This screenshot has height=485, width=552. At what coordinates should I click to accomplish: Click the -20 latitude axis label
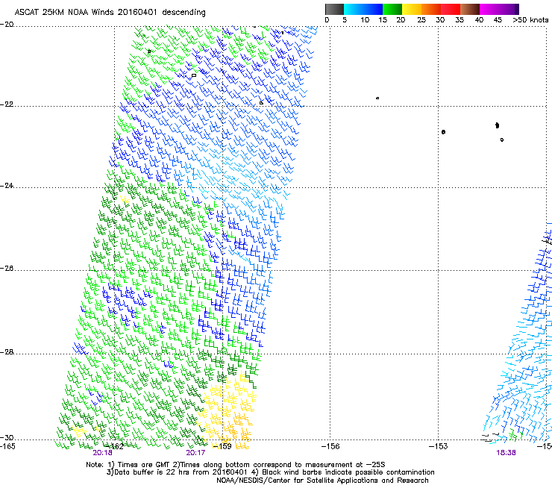click(x=7, y=25)
